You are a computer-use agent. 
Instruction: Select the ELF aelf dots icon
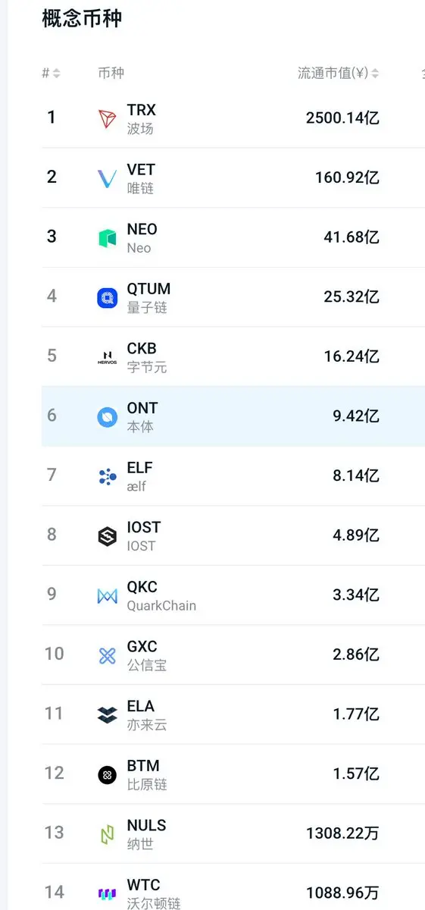point(108,477)
